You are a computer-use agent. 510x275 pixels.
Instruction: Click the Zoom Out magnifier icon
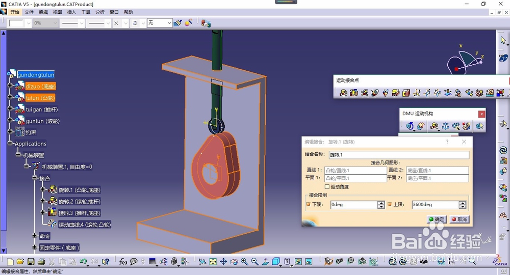(x=254, y=261)
